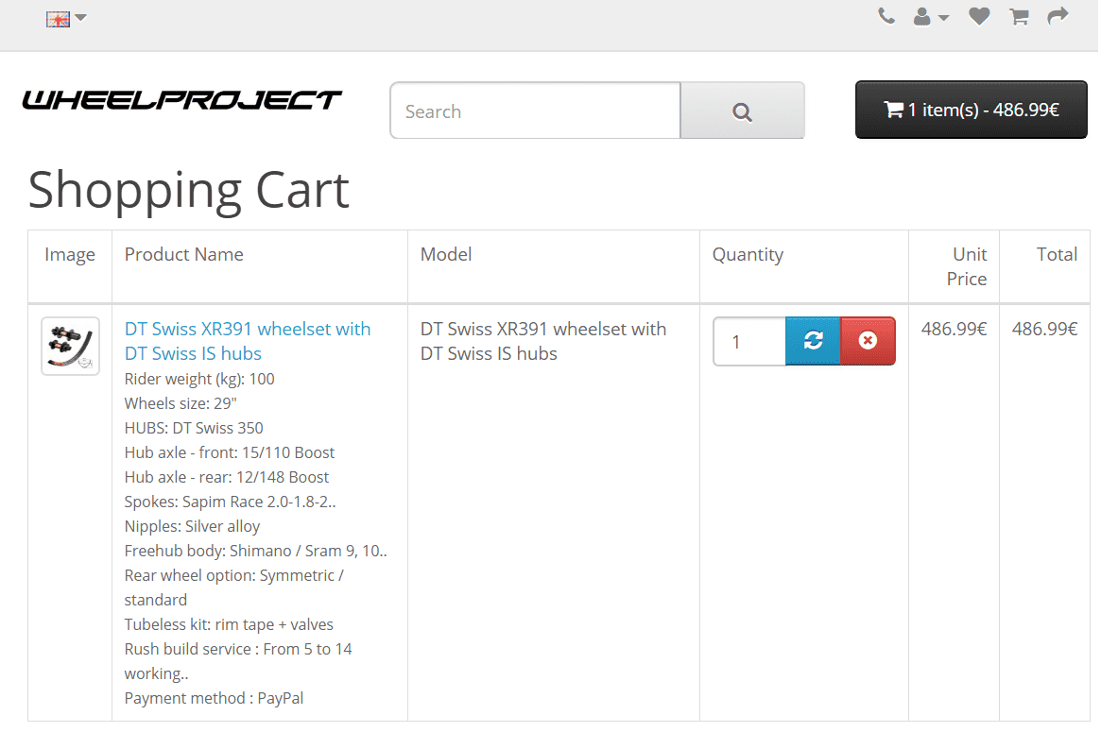Viewport: 1101px width, 732px height.
Task: Click the phone contact icon
Action: click(x=886, y=16)
